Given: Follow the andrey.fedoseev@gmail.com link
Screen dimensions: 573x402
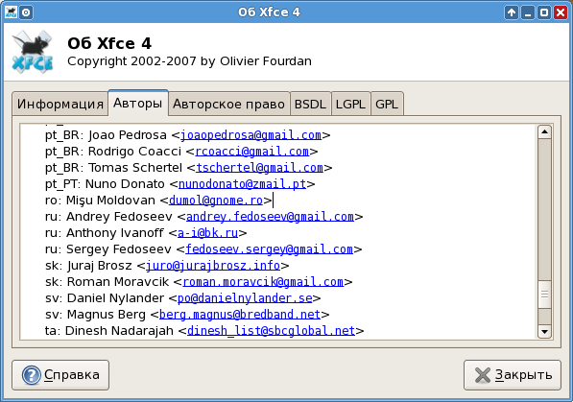Looking at the screenshot, I should [x=270, y=217].
